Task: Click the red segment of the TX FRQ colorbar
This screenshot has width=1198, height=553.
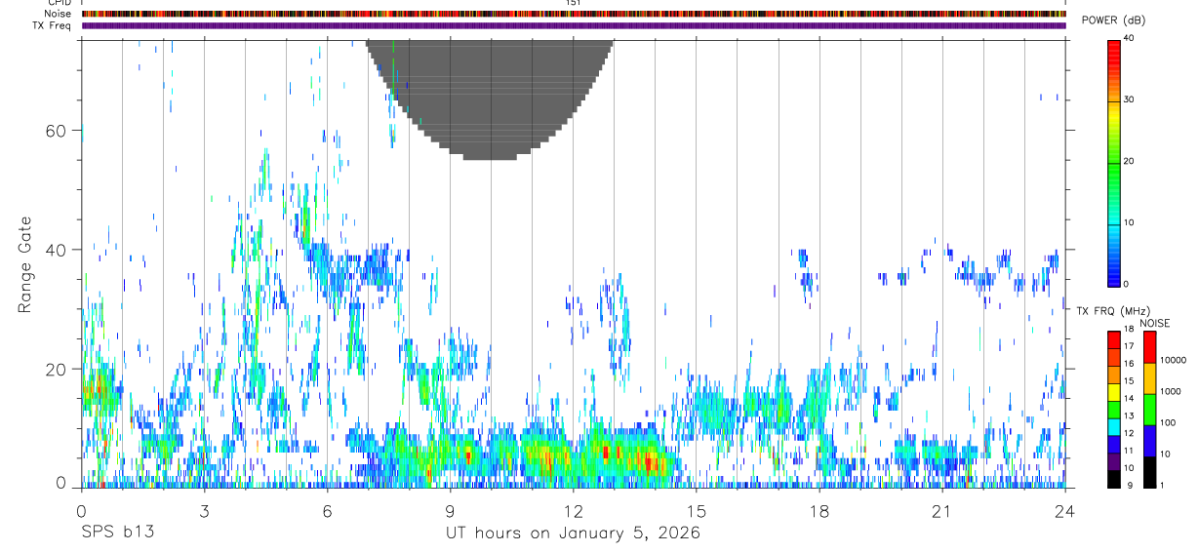Action: (x=1114, y=340)
